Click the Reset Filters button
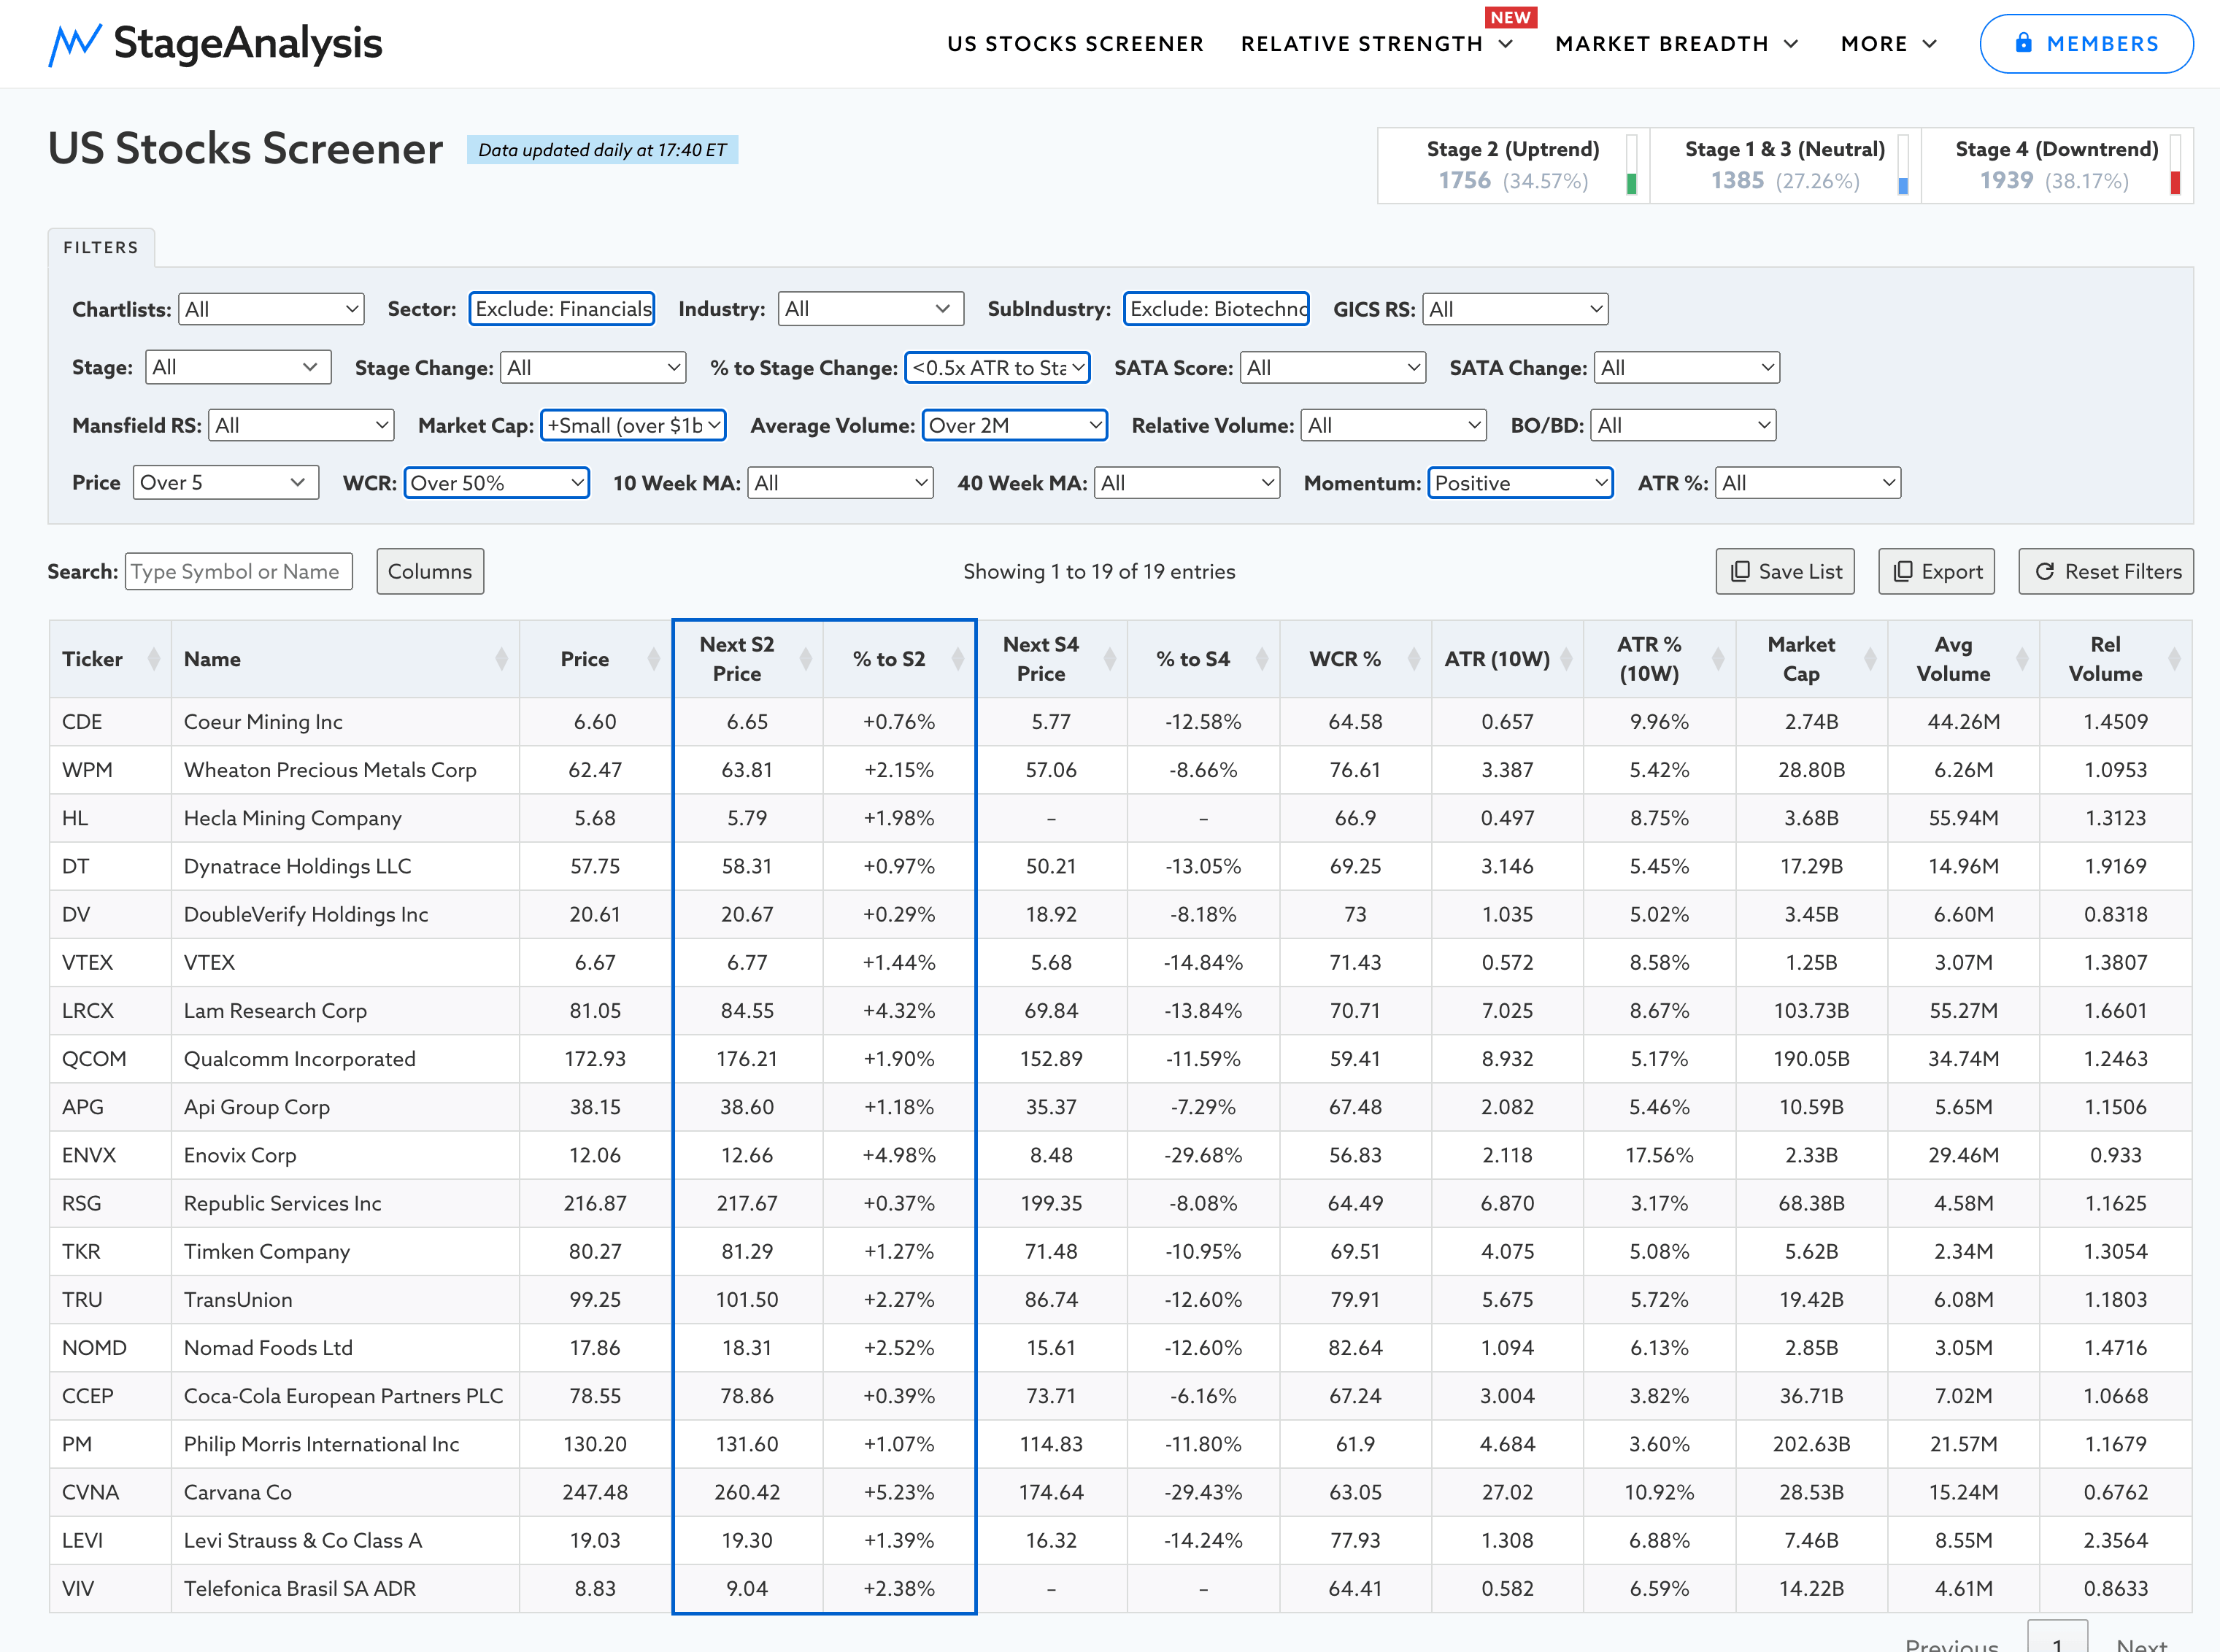The height and width of the screenshot is (1652, 2220). pos(2106,571)
